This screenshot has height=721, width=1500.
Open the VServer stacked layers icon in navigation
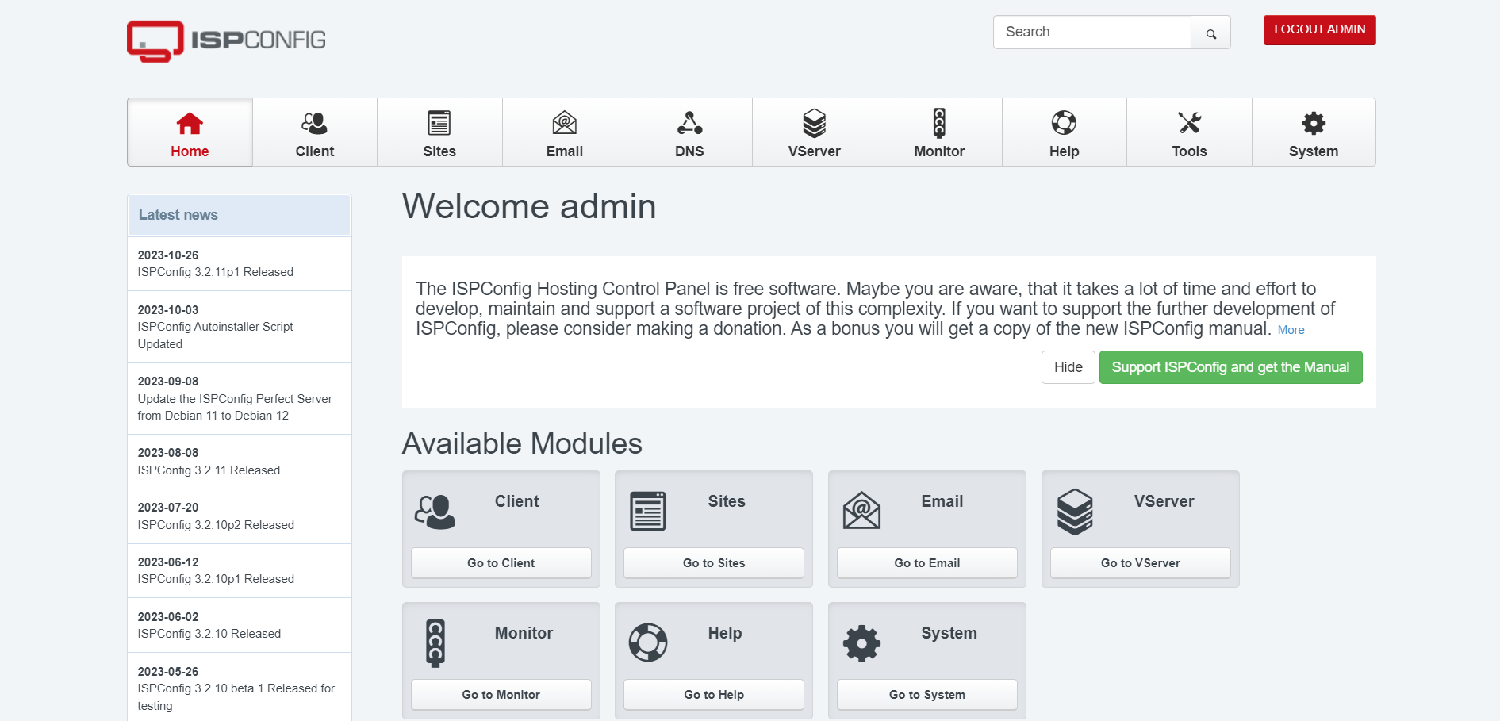815,123
